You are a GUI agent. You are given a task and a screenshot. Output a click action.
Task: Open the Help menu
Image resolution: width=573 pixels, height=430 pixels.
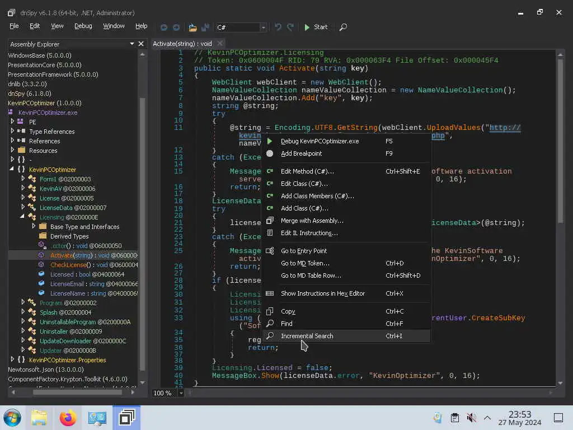pos(142,26)
